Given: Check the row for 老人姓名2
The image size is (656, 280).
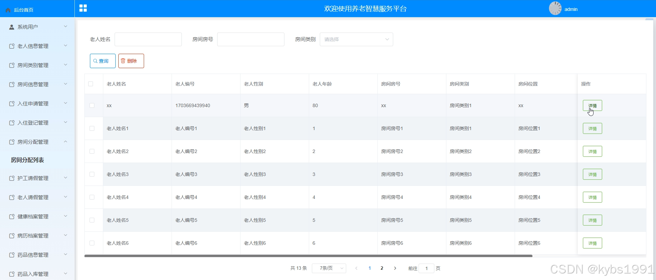Looking at the screenshot, I should click(x=92, y=151).
